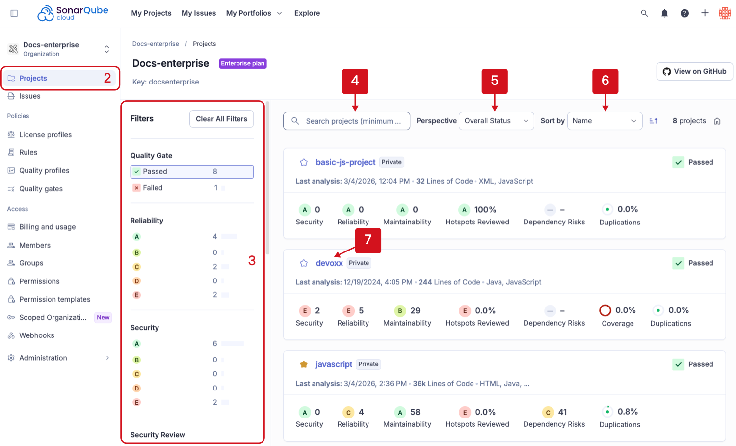Click the Passed status on devoxx
736x446 pixels.
point(693,263)
